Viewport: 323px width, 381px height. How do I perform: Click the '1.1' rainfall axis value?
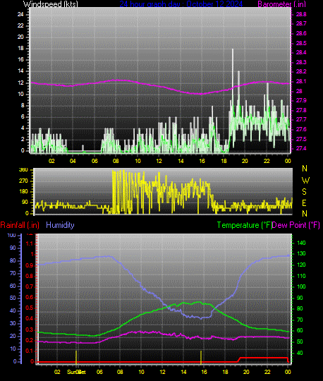click(x=30, y=243)
